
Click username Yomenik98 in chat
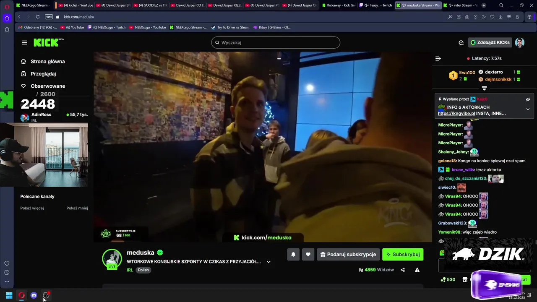click(x=450, y=232)
